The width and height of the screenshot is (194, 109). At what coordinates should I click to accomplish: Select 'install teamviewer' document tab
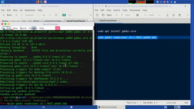108,21
